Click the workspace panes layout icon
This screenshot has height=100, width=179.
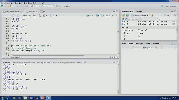(58, 6)
